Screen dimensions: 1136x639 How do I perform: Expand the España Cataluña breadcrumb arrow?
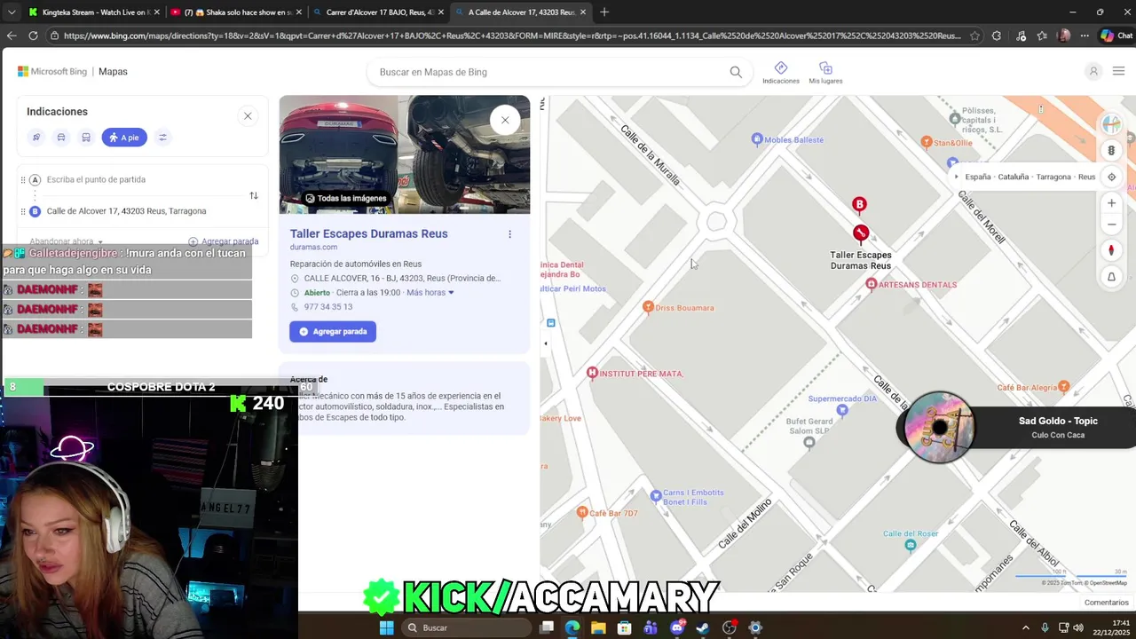(x=956, y=177)
